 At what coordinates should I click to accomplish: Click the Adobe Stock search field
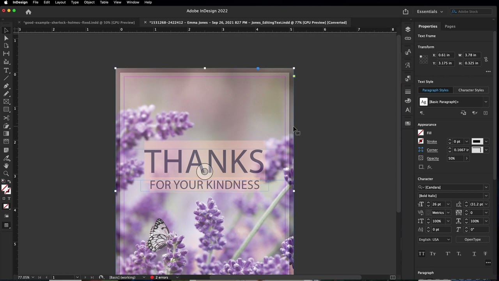[x=471, y=12]
